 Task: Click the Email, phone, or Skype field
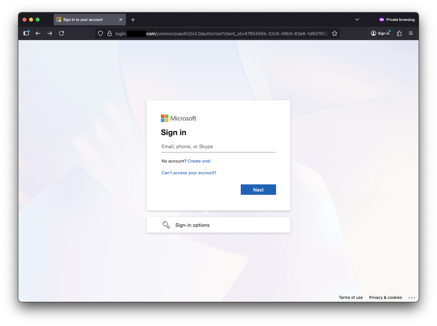click(x=218, y=147)
